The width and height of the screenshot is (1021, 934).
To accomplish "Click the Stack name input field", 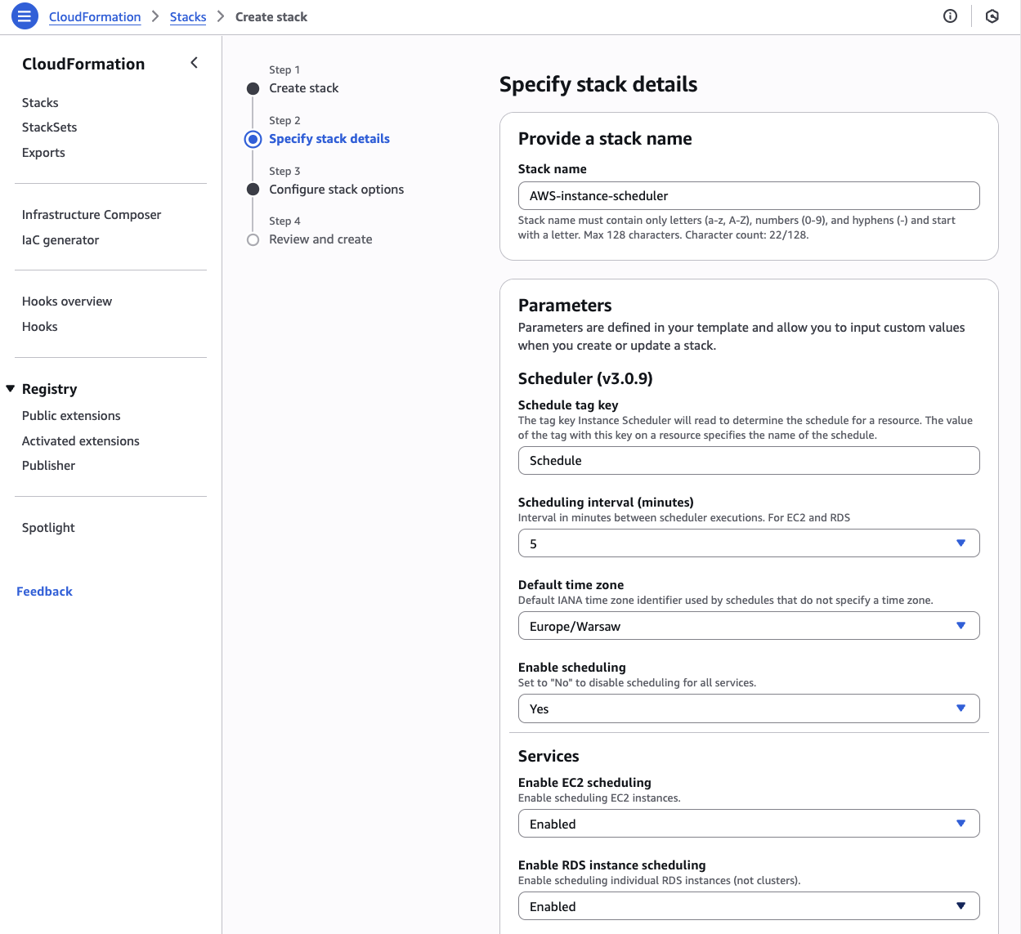I will 749,196.
